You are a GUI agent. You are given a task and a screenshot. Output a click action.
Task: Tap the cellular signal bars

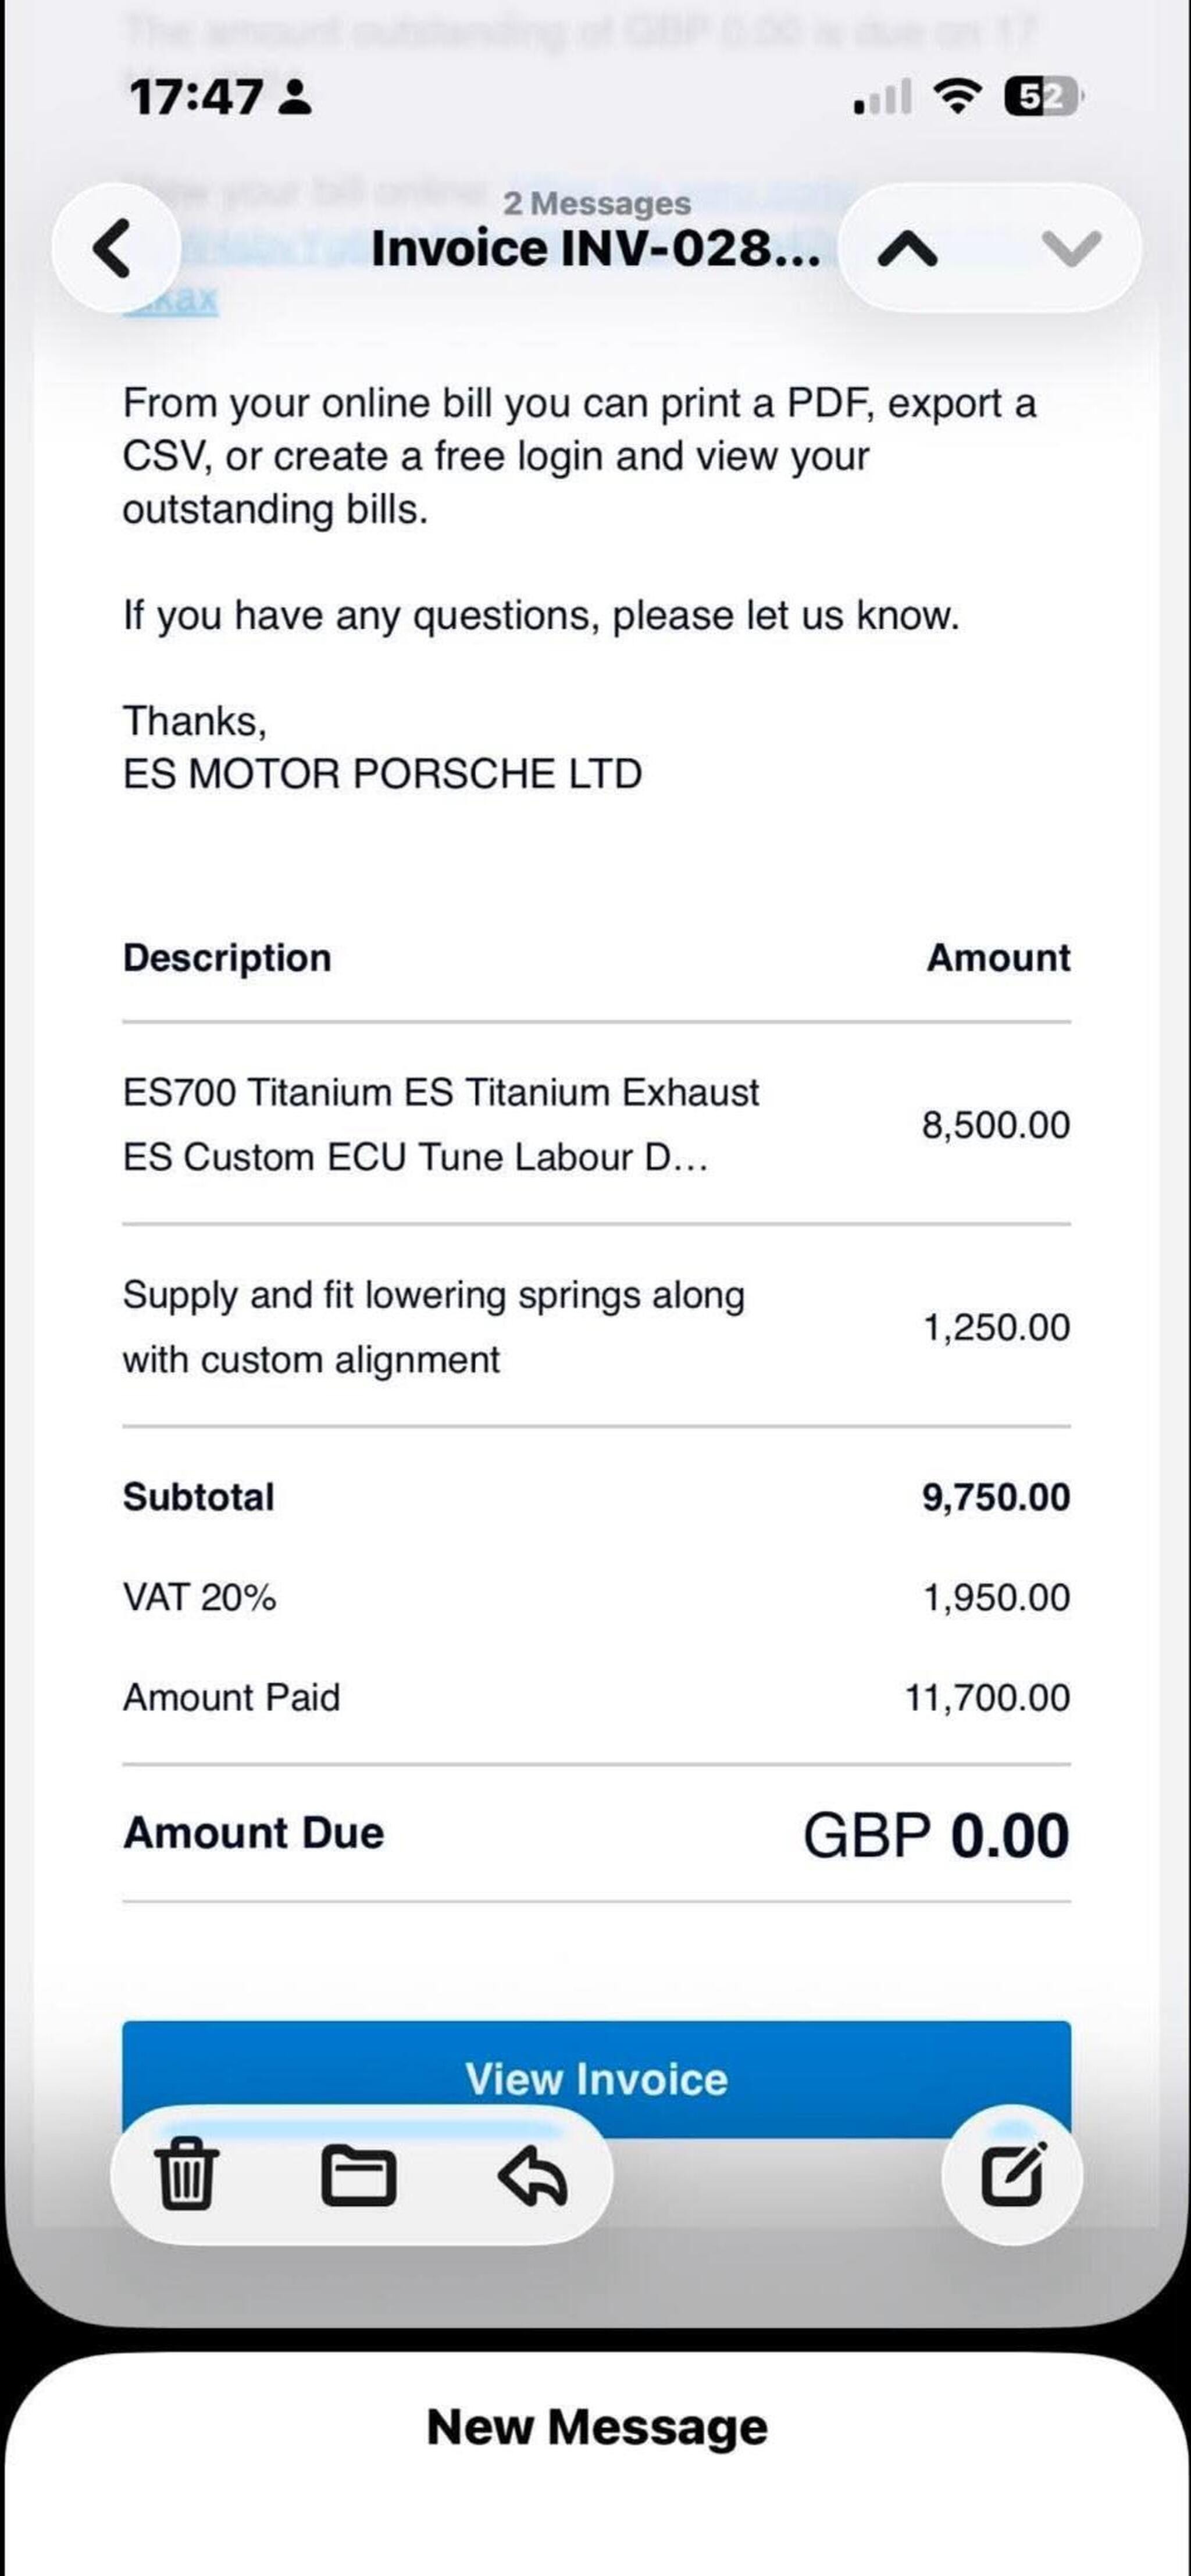[882, 97]
